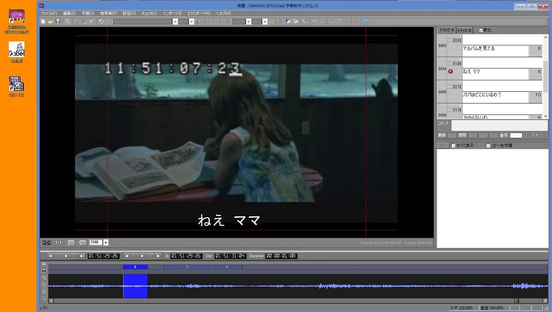Jump to the start with the first transport button

click(50, 256)
